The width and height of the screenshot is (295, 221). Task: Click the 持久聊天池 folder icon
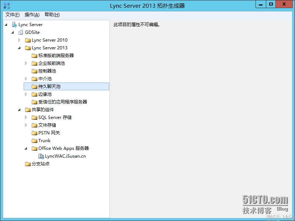(34, 87)
